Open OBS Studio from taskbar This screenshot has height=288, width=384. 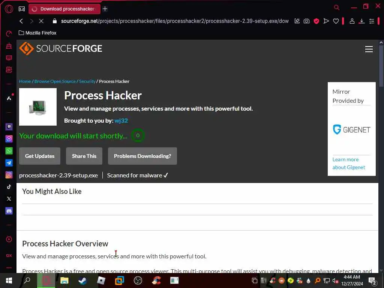[138, 280]
